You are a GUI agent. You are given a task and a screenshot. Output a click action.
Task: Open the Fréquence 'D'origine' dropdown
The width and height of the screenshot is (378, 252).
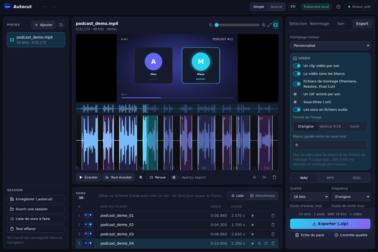tap(351, 197)
